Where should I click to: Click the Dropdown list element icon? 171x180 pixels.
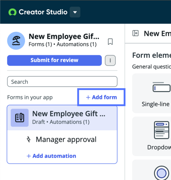coord(162,130)
